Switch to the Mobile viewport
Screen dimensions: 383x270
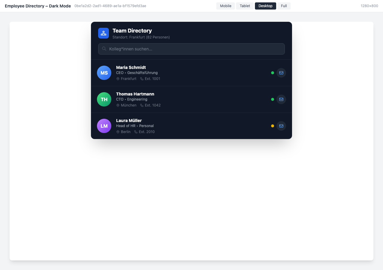[x=225, y=6]
